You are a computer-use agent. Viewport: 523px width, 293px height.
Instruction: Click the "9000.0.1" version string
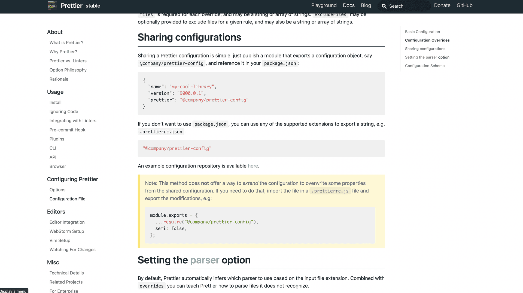click(190, 93)
